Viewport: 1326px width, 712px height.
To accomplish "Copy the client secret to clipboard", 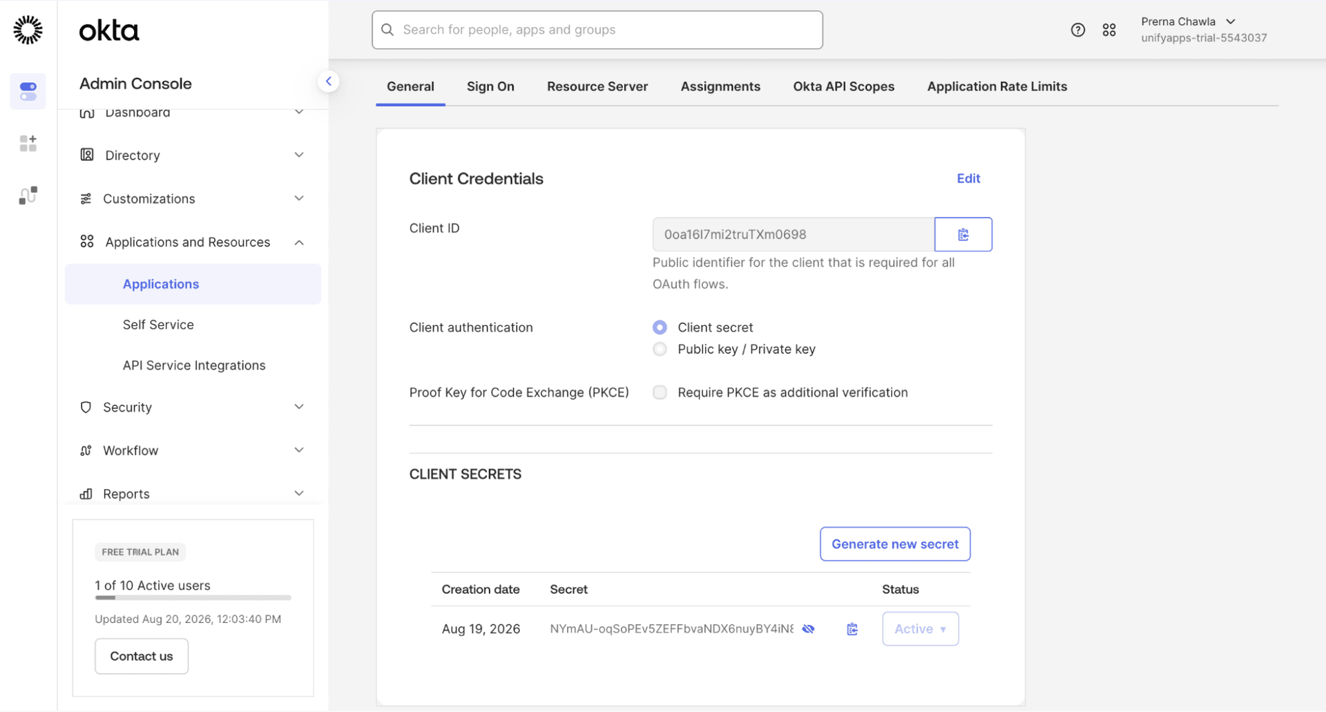I will click(x=852, y=629).
